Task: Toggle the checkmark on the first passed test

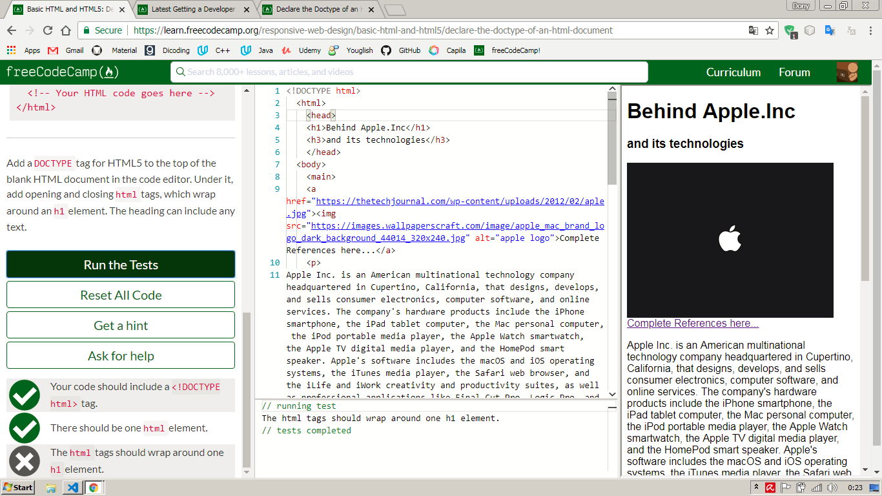Action: [25, 394]
